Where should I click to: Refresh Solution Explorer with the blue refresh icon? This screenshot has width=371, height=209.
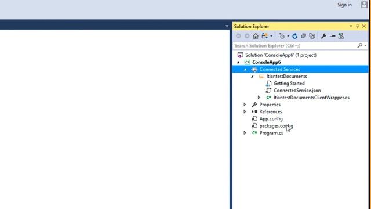(295, 36)
